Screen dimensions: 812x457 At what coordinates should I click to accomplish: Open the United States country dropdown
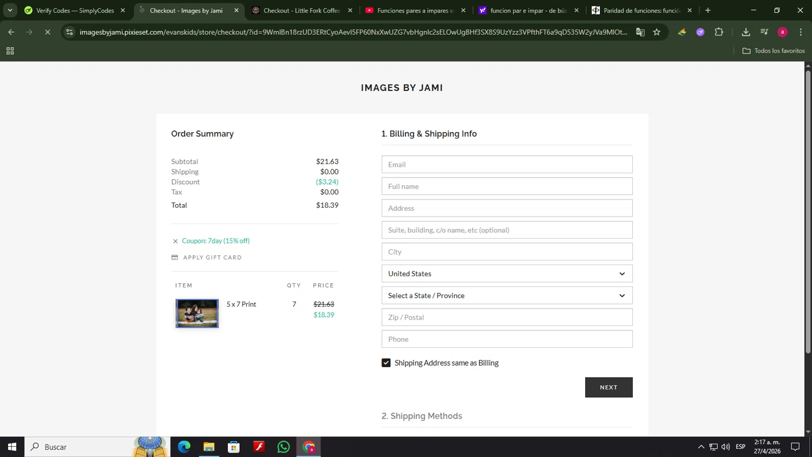[x=507, y=273]
